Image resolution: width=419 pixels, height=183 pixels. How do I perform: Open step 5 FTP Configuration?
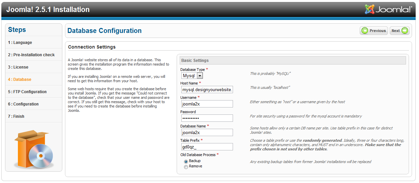(34, 92)
